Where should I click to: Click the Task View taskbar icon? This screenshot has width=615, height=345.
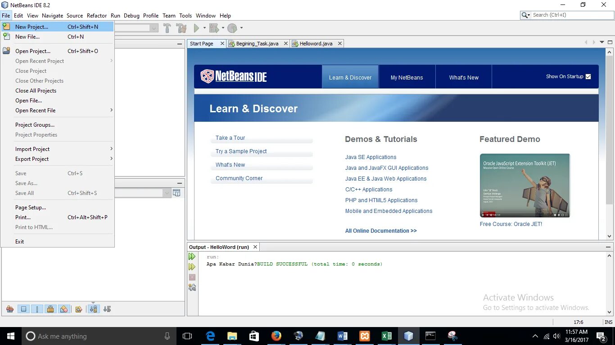pyautogui.click(x=187, y=336)
